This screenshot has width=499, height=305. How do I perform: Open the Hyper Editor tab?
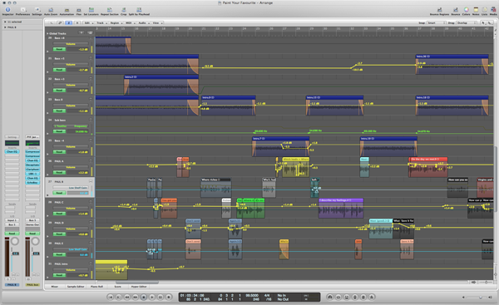[x=139, y=287]
